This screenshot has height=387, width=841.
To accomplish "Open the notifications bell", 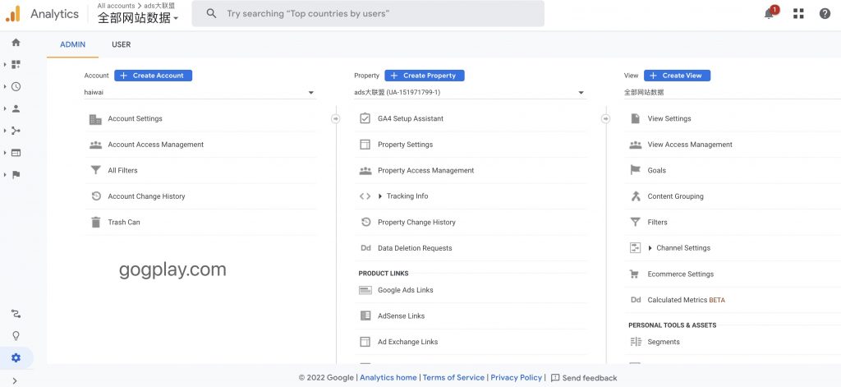I will (x=769, y=14).
